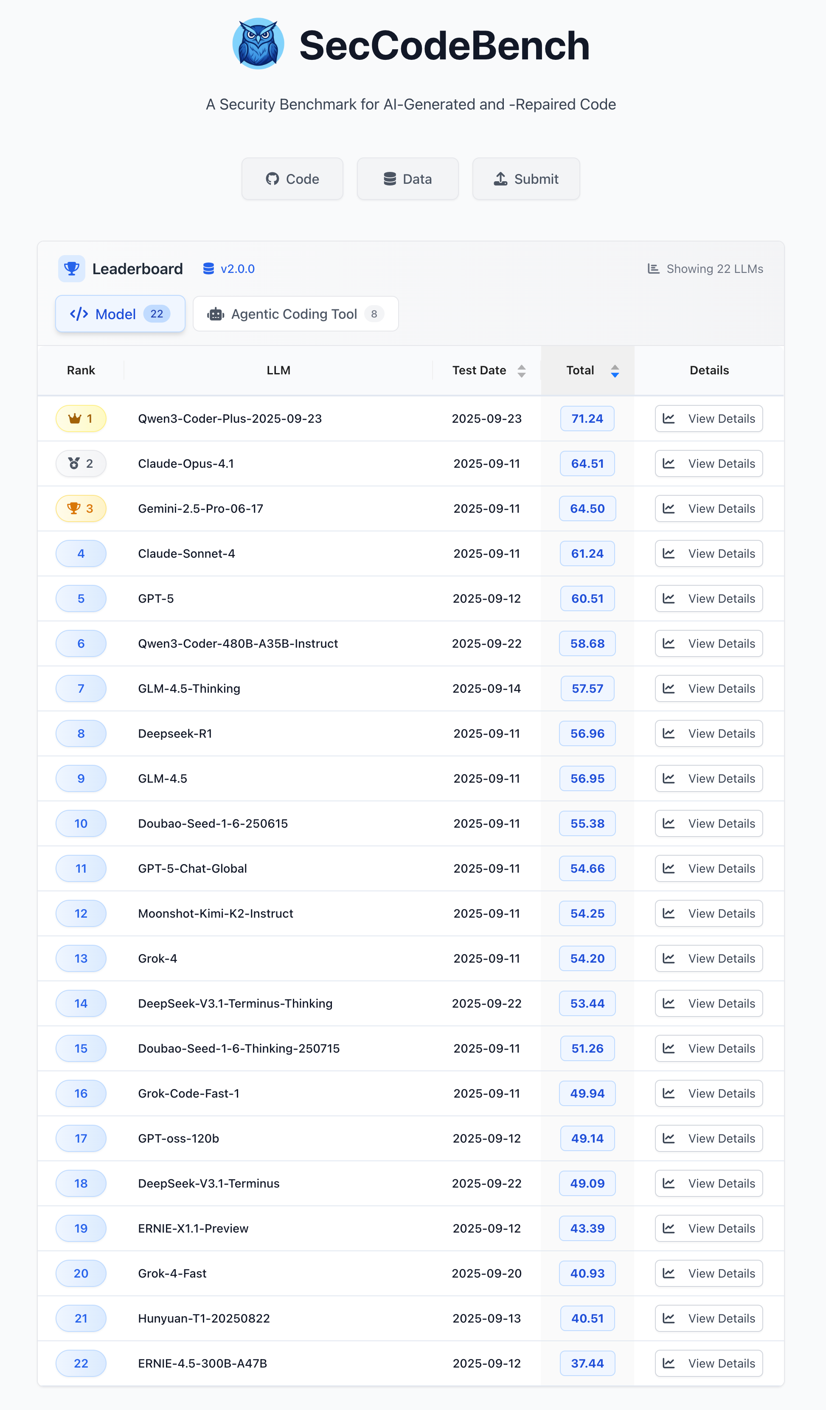Open the Data button
This screenshot has height=1410, width=826.
(408, 179)
